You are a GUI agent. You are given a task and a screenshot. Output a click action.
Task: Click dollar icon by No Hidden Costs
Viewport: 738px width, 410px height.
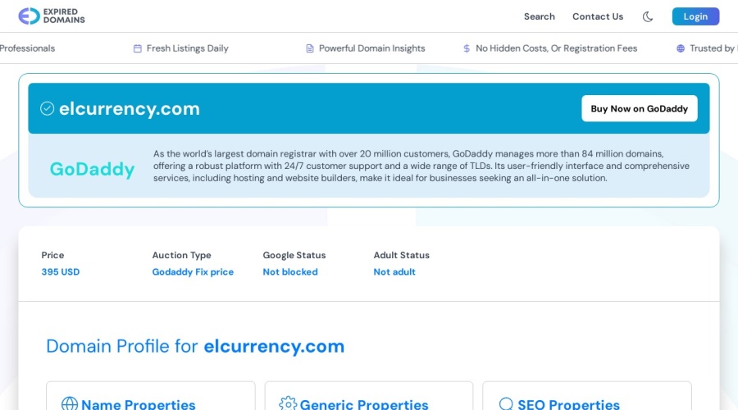[467, 48]
